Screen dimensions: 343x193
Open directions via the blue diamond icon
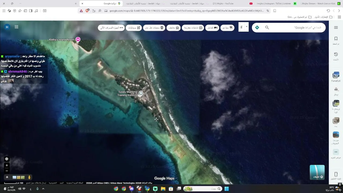(x=257, y=28)
